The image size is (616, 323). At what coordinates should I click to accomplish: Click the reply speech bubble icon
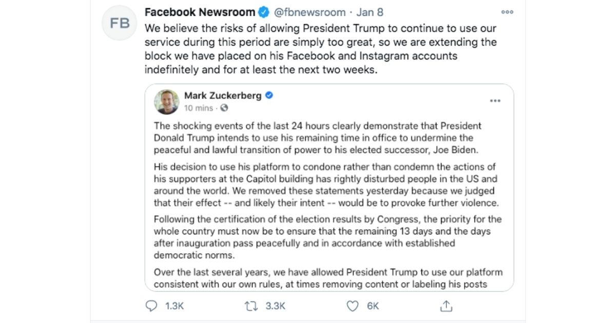[x=151, y=306]
